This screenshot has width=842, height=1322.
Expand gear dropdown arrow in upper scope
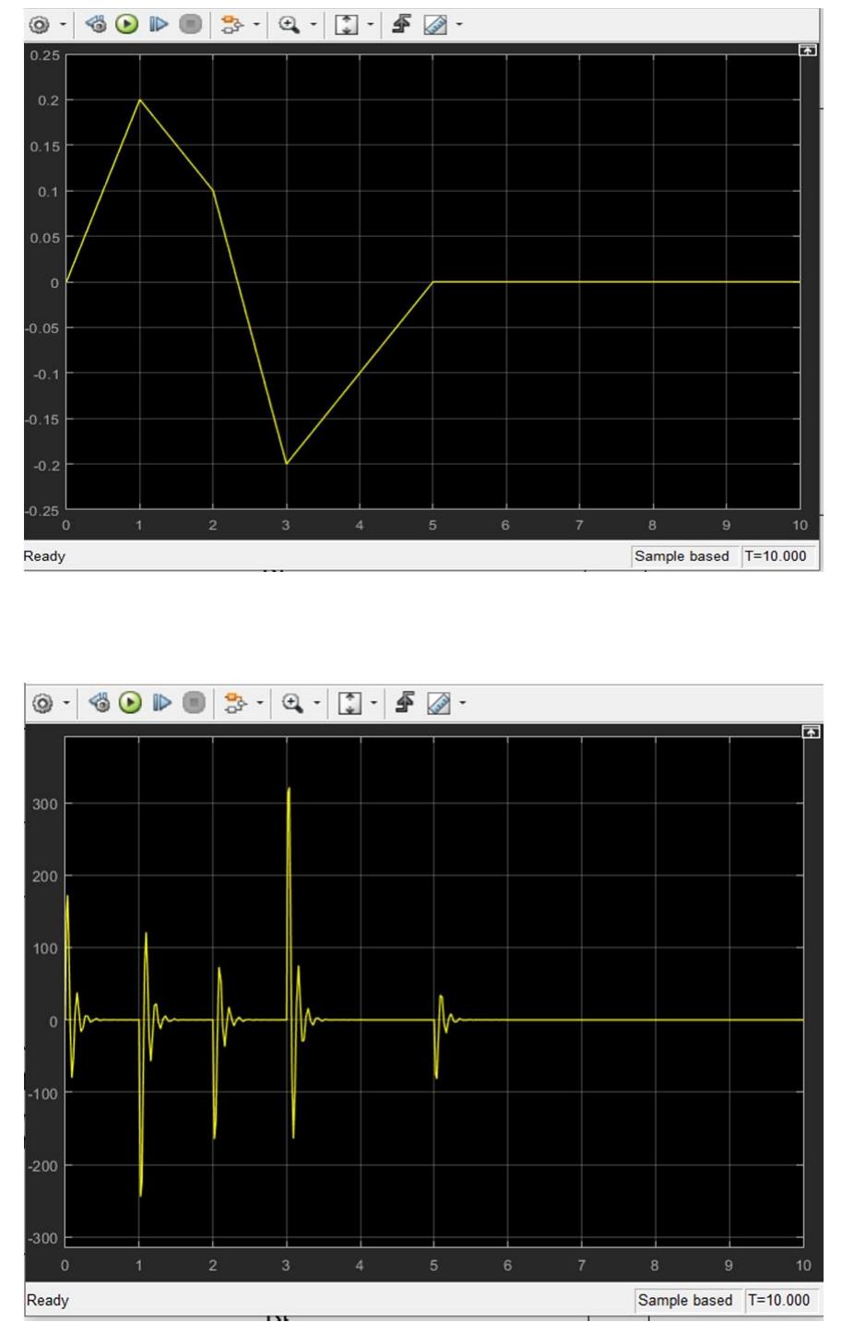62,25
